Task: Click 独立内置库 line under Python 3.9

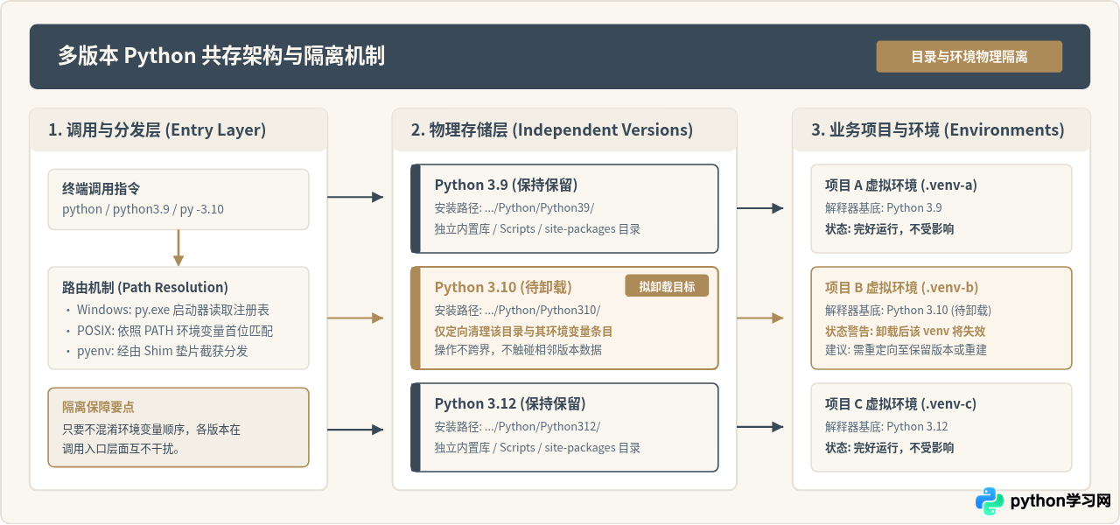Action: pos(537,229)
